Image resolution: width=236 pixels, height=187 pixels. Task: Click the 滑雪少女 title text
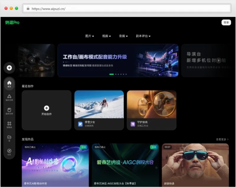pyautogui.click(x=90, y=122)
